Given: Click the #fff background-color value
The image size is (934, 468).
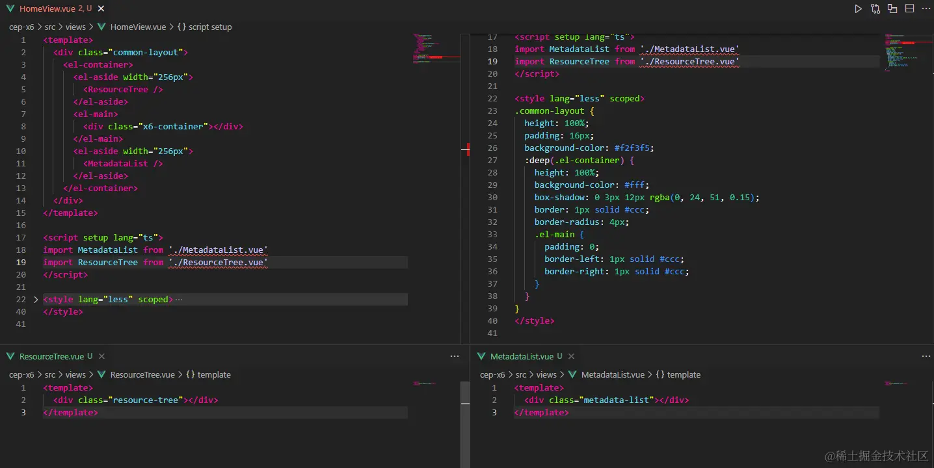Looking at the screenshot, I should [x=634, y=185].
